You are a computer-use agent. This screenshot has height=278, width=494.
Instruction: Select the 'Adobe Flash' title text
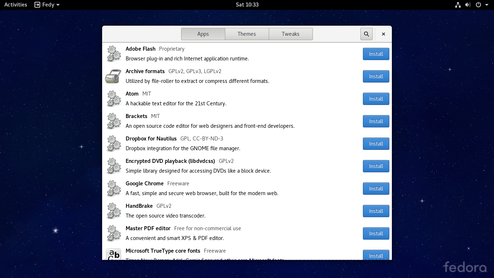[x=141, y=49]
